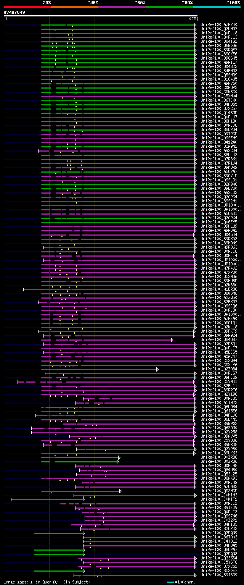This screenshot has height=585, width=244.
Task: Select the UniRef100_Q41240 label
Action: tap(219, 142)
